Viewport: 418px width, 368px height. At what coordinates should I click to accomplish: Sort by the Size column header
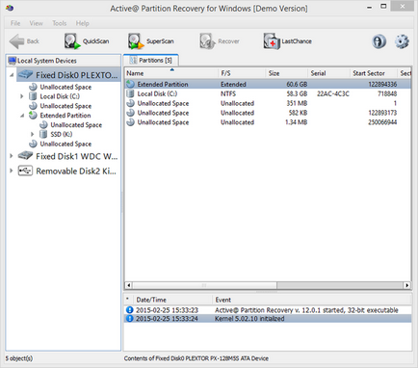click(x=287, y=73)
